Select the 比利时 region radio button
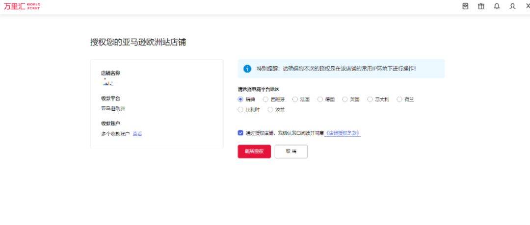This screenshot has height=225, width=530. pos(240,109)
